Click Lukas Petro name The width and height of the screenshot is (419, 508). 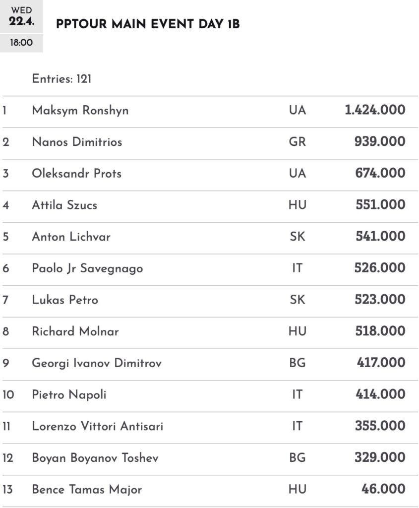pos(65,300)
